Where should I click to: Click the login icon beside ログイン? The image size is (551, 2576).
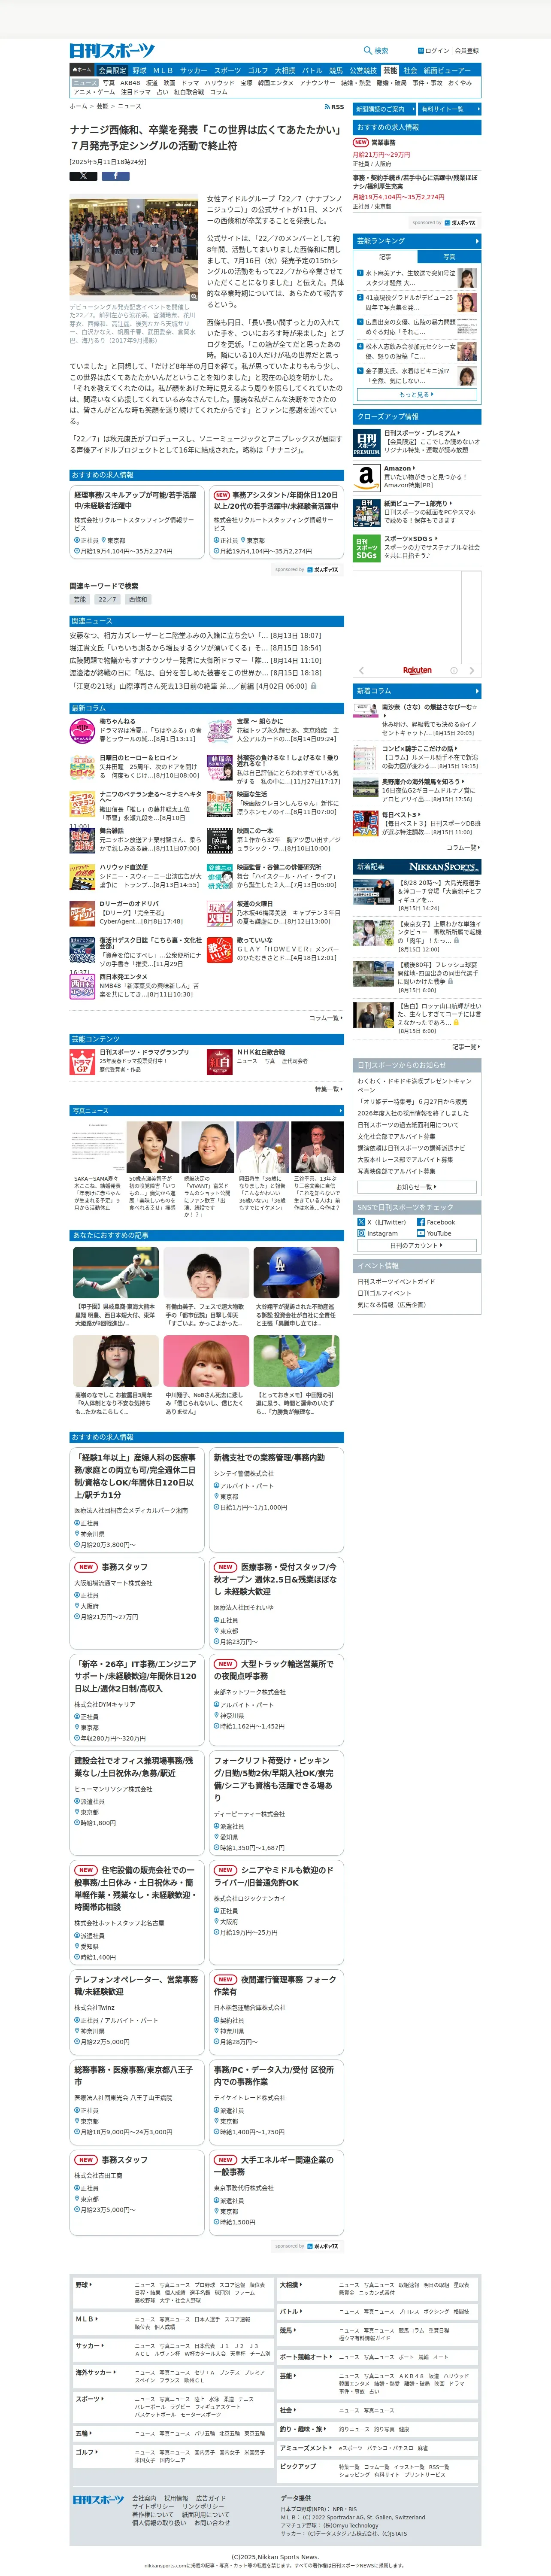coord(421,51)
